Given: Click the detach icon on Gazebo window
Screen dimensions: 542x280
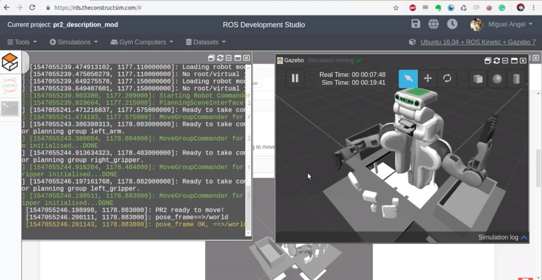Looking at the screenshot, I should tap(488, 61).
